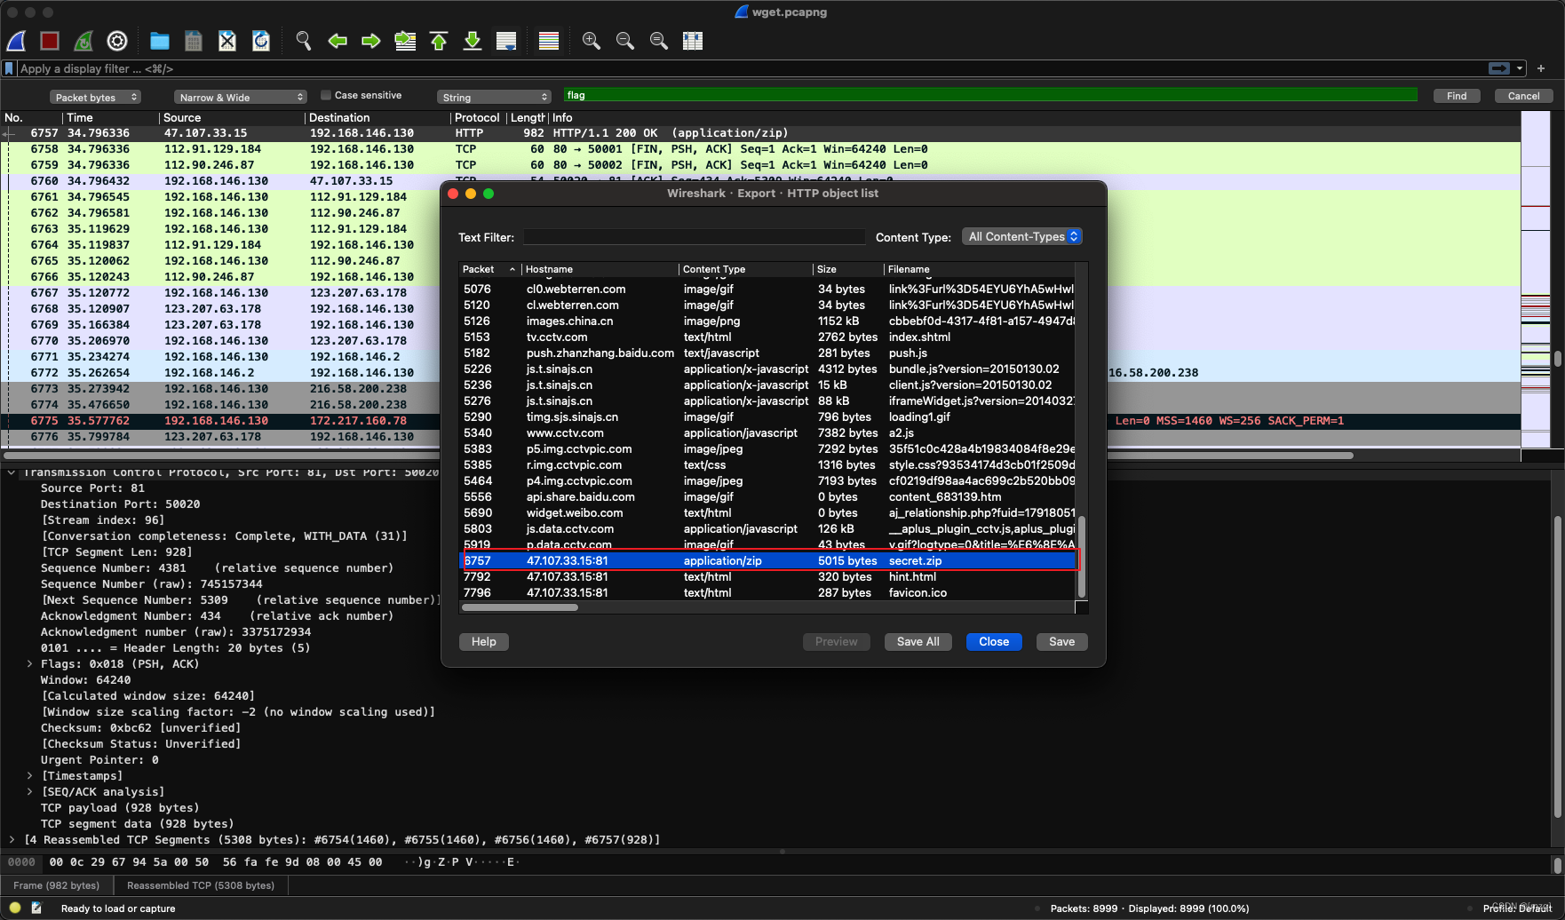Add a display filter button plus icon

(1541, 68)
